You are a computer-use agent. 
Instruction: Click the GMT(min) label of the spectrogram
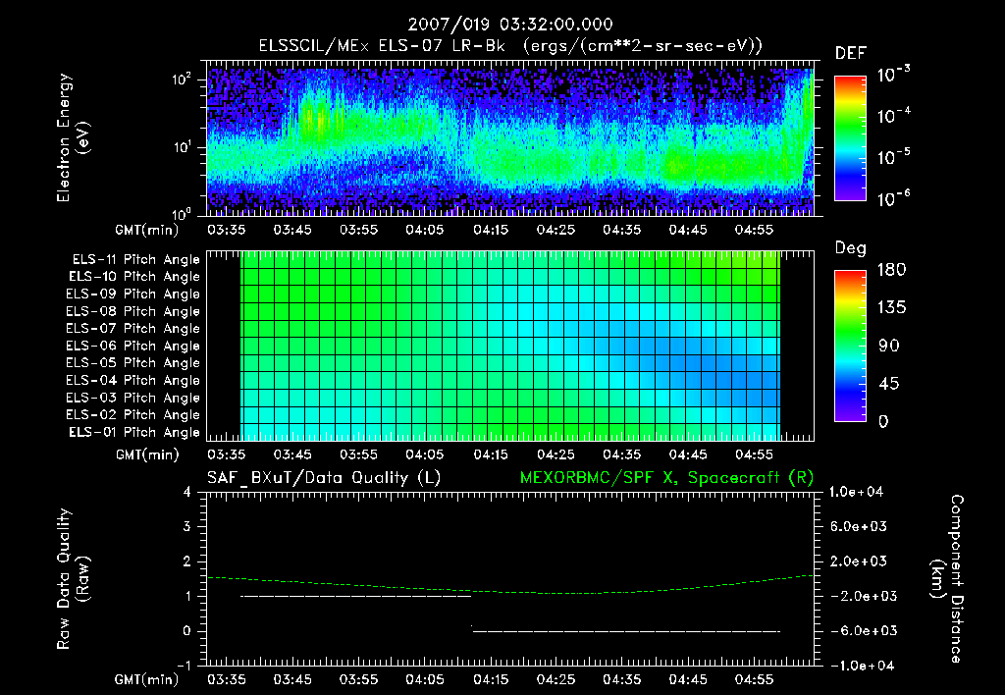point(146,230)
